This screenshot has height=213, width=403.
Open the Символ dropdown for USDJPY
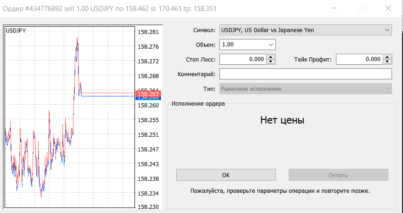click(306, 30)
